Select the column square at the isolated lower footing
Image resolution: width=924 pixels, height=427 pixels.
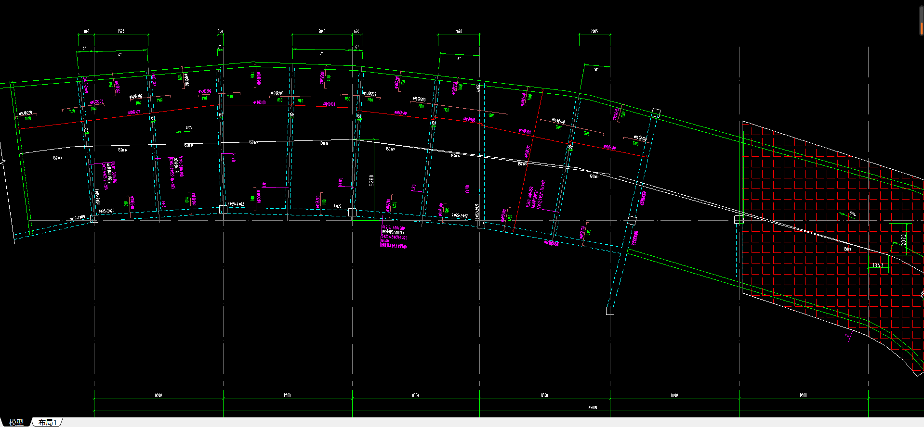[x=610, y=311]
